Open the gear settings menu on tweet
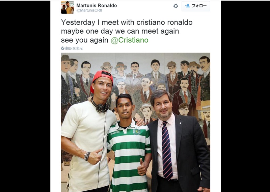Screen dimensions: 270x192 coord(175,6)
